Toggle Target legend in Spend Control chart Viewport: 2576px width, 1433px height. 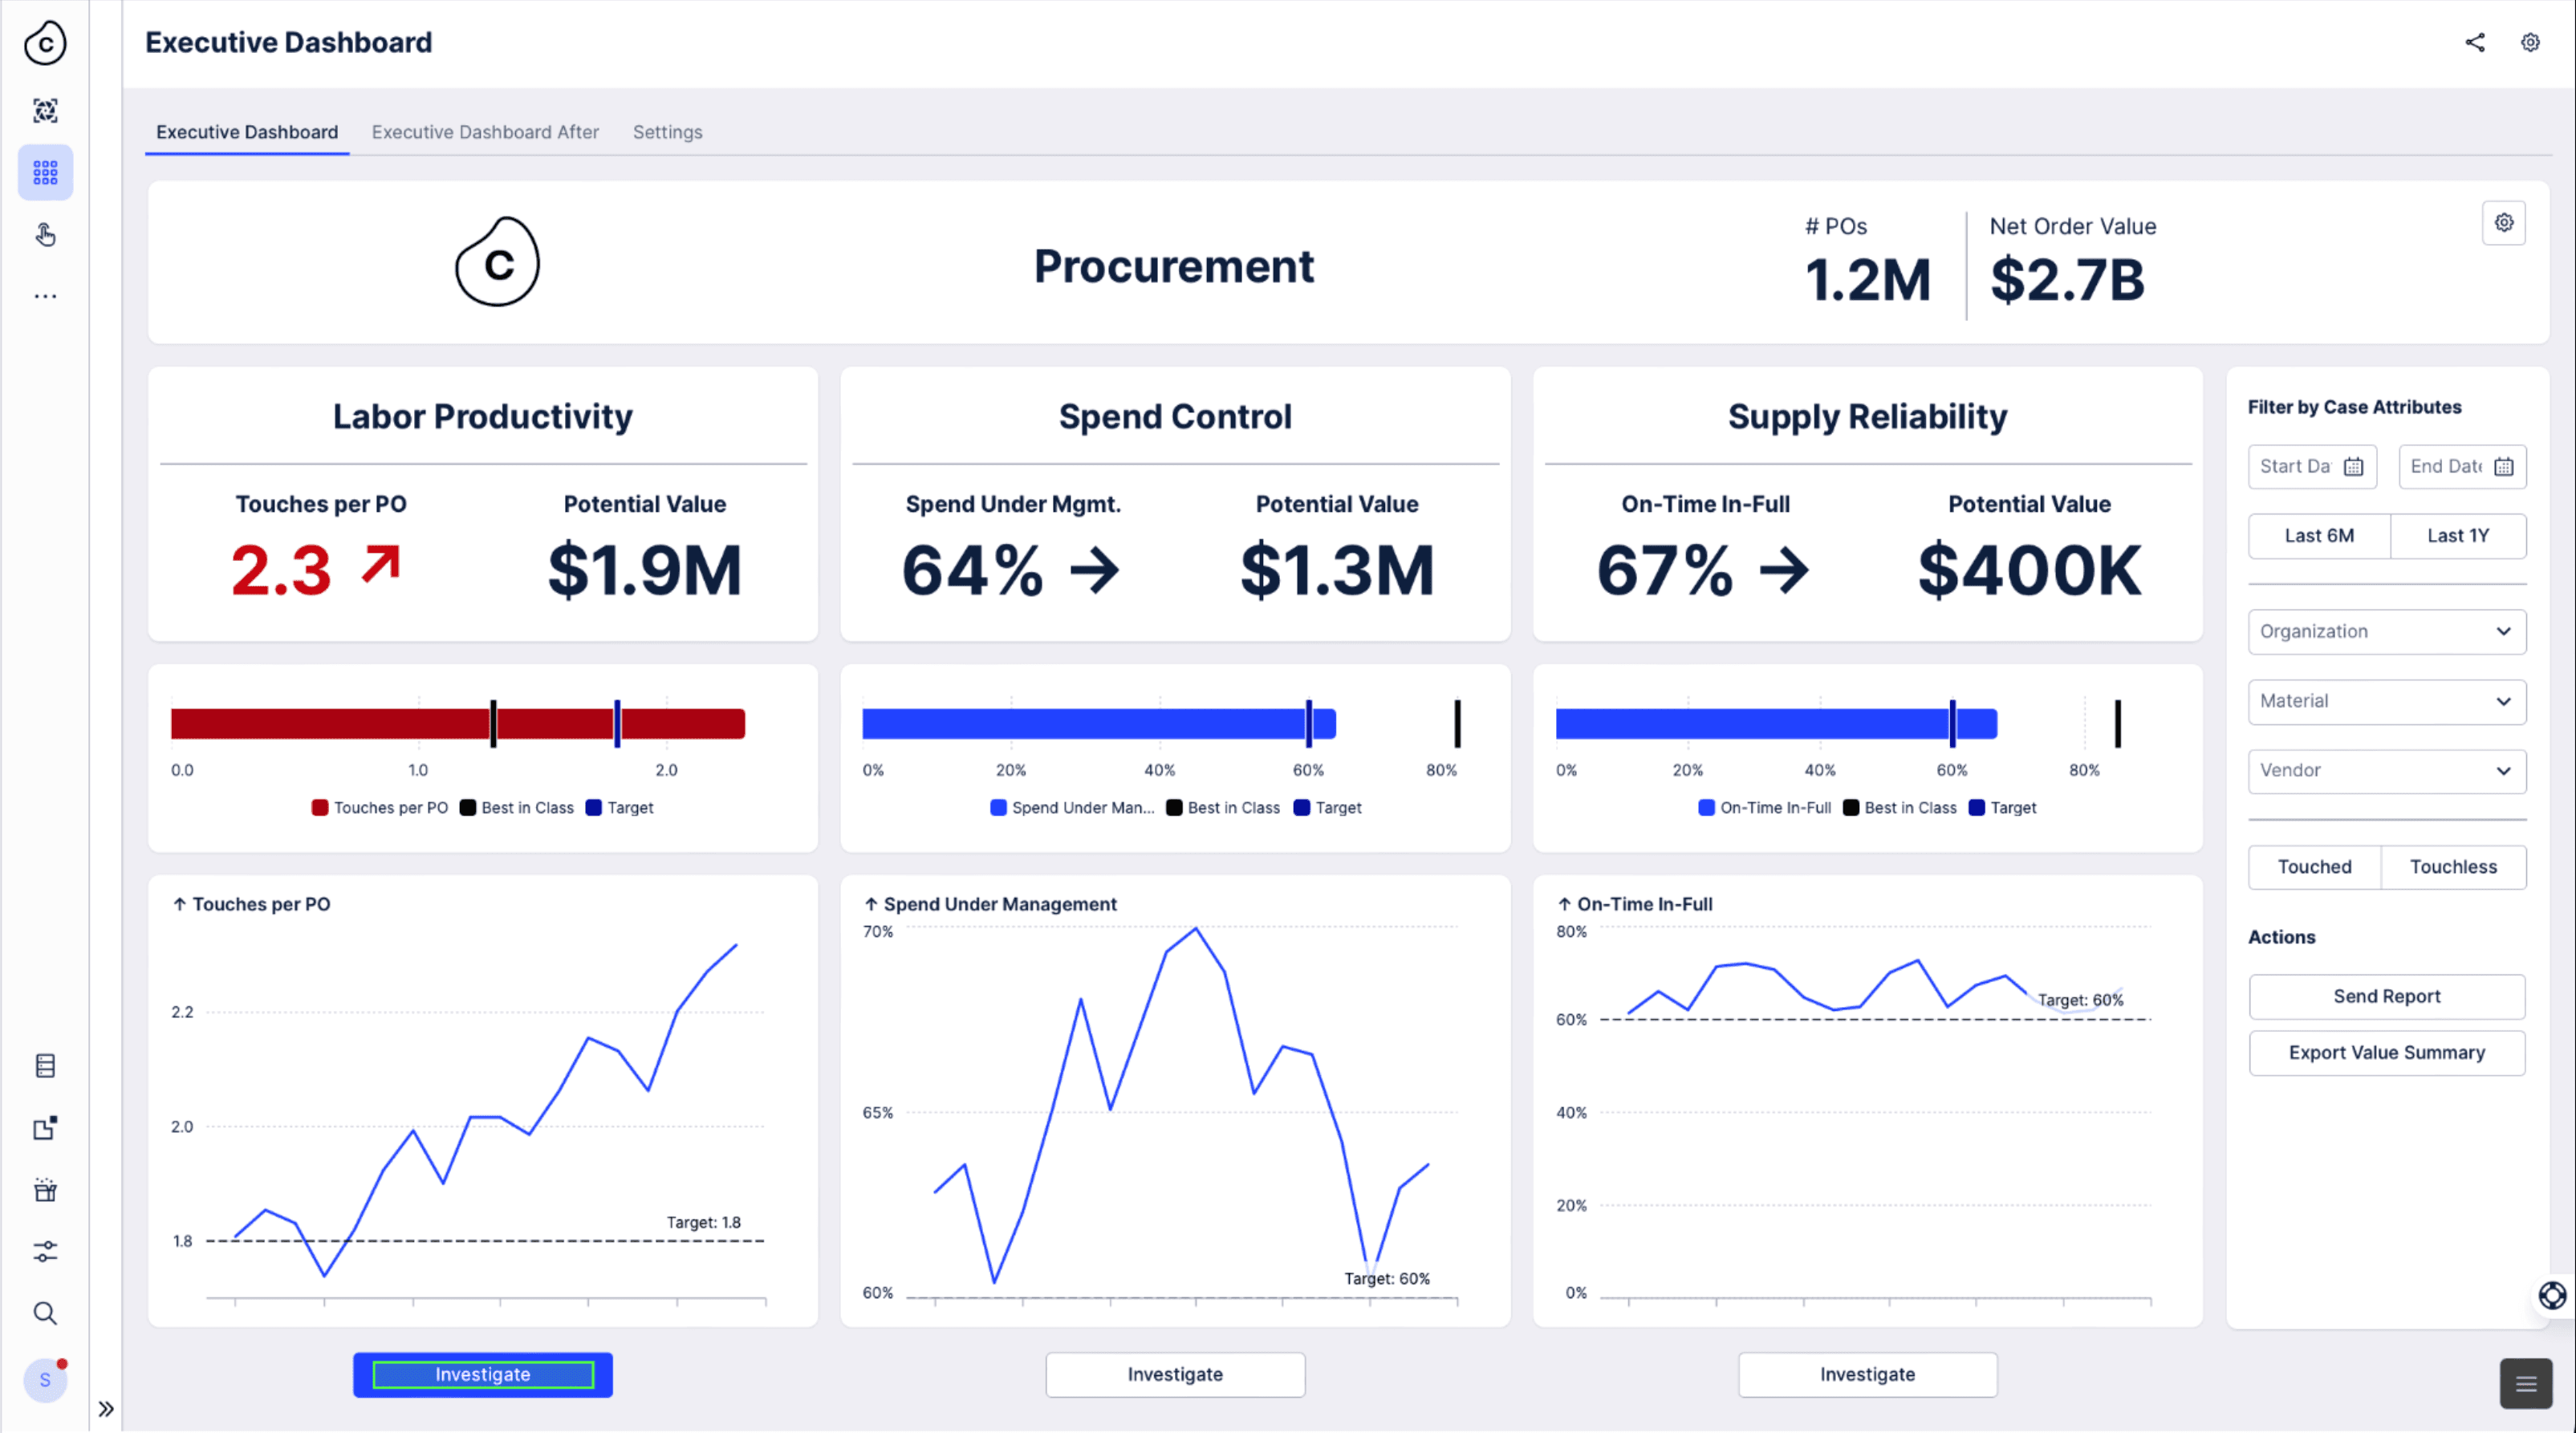(1327, 808)
